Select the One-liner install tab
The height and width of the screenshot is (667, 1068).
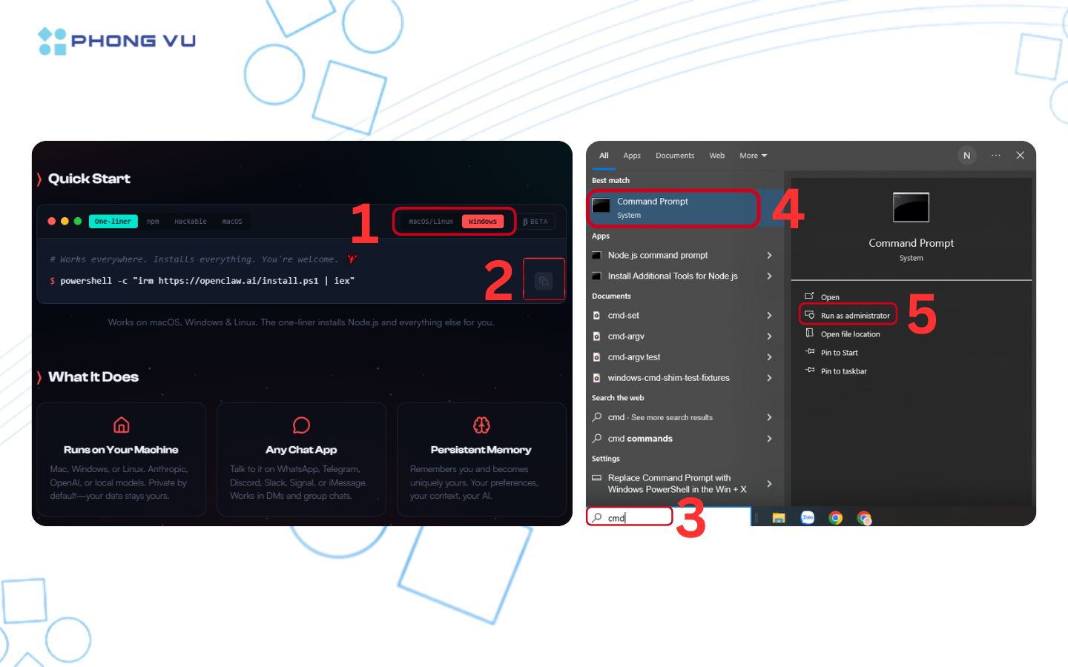coord(113,222)
